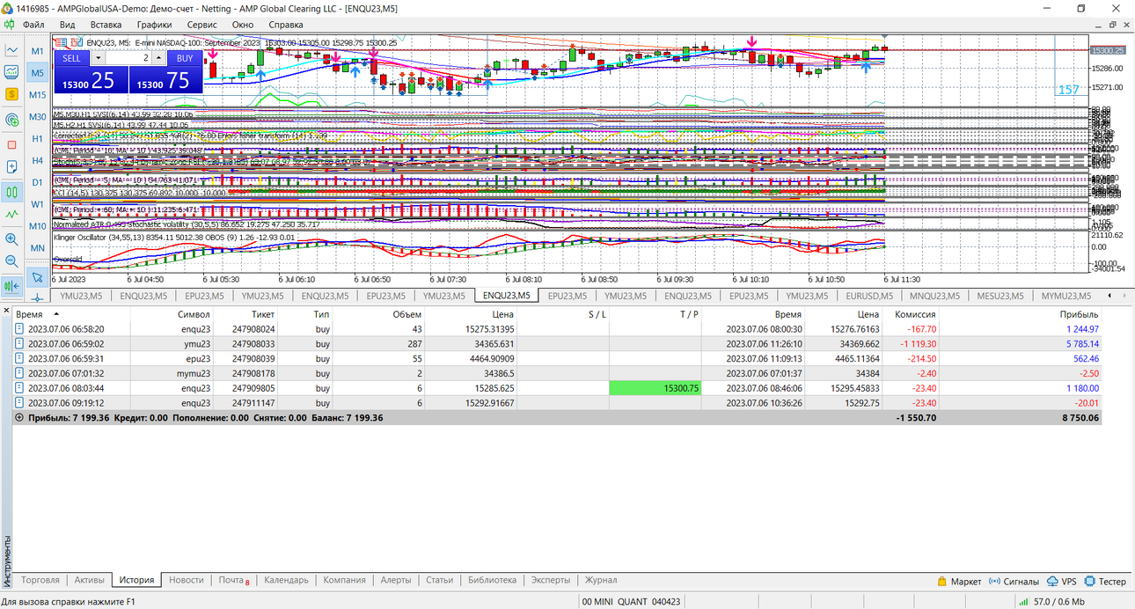
Task: Click the BUY button
Action: pyautogui.click(x=185, y=58)
